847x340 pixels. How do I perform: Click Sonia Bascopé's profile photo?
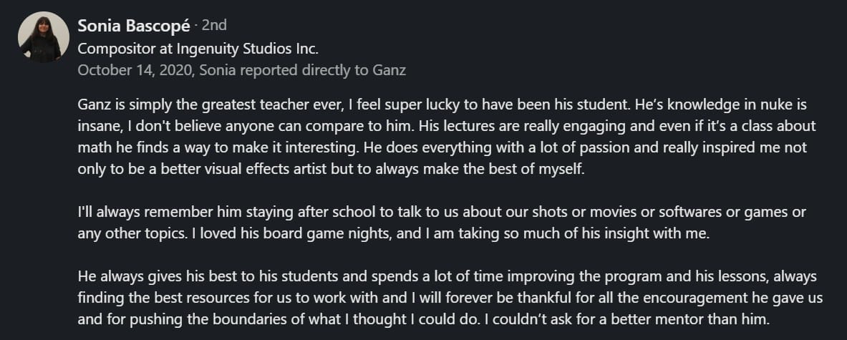pos(39,38)
